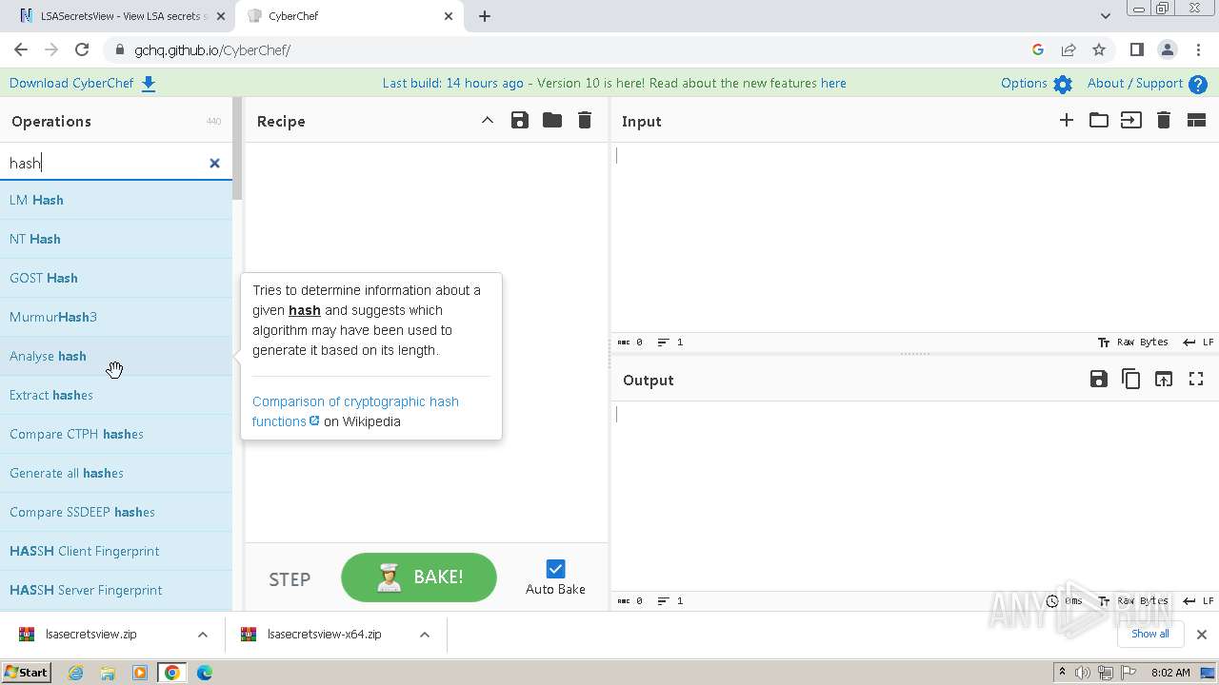Screen dimensions: 1219x685
Task: Clear the operations search text
Action: (214, 163)
